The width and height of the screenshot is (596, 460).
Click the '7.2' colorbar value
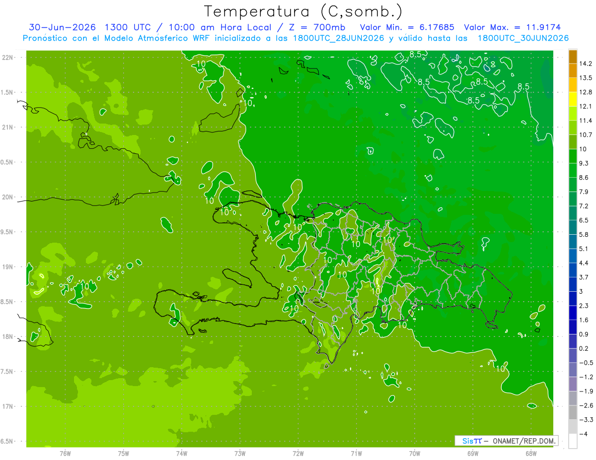(584, 205)
